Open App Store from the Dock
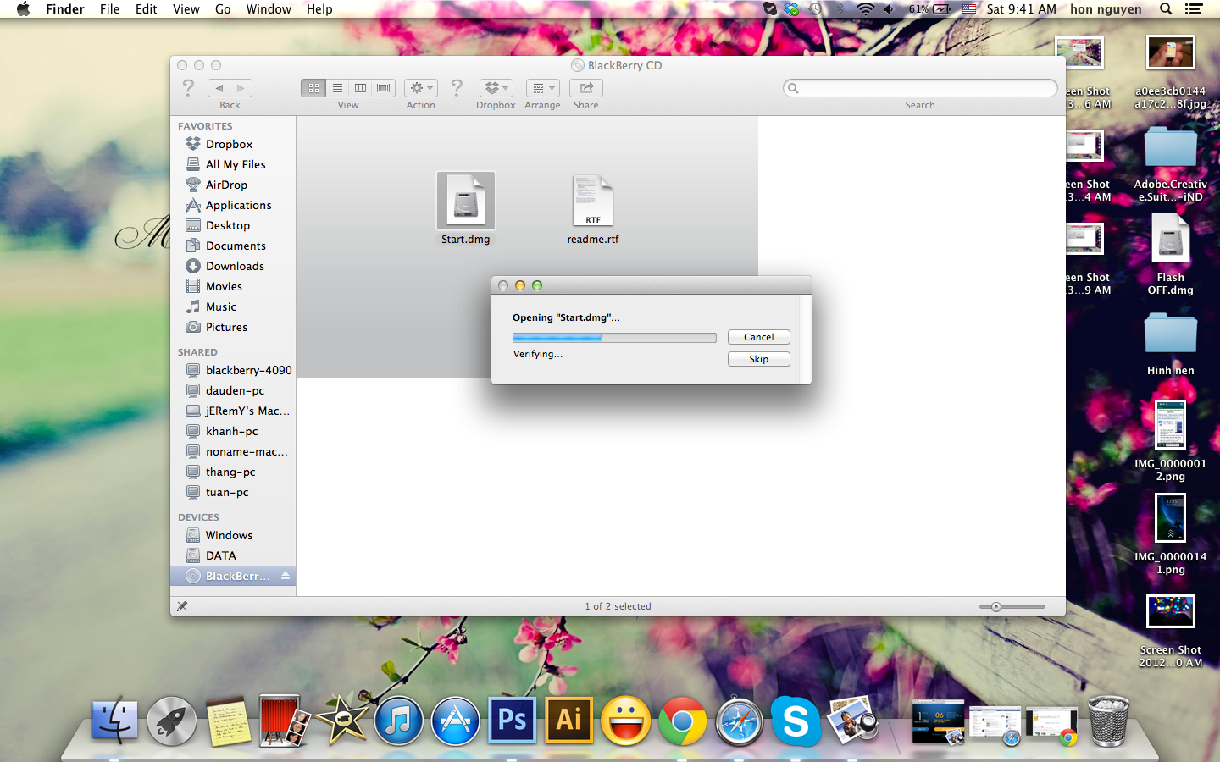The image size is (1220, 762). pyautogui.click(x=455, y=721)
